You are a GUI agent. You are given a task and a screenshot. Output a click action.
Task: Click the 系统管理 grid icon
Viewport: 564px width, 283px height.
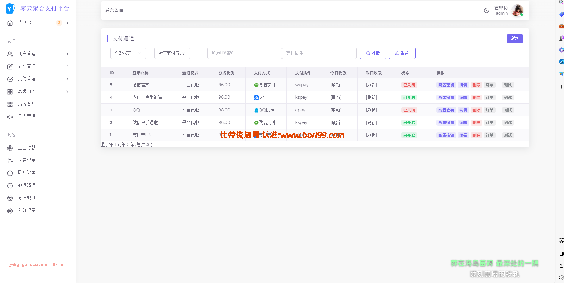(x=10, y=104)
